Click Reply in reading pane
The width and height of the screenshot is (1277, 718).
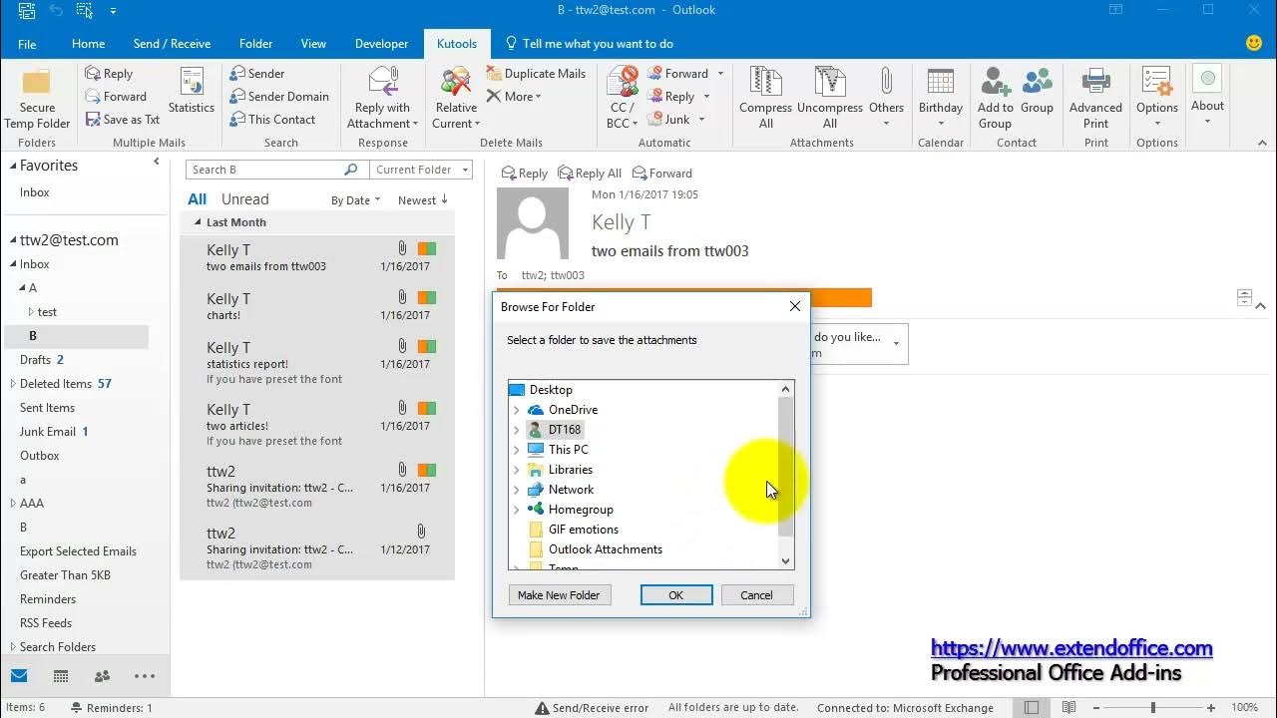pyautogui.click(x=525, y=173)
